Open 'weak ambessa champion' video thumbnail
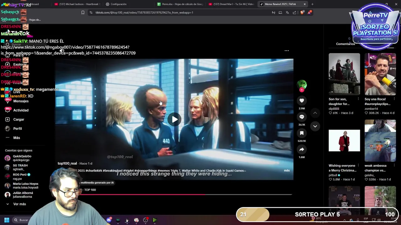This screenshot has width=401, height=225. (380, 141)
